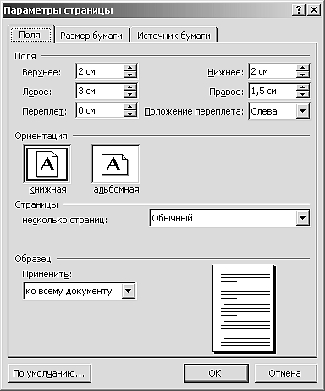
Task: Click the help question mark button
Action: [299, 10]
